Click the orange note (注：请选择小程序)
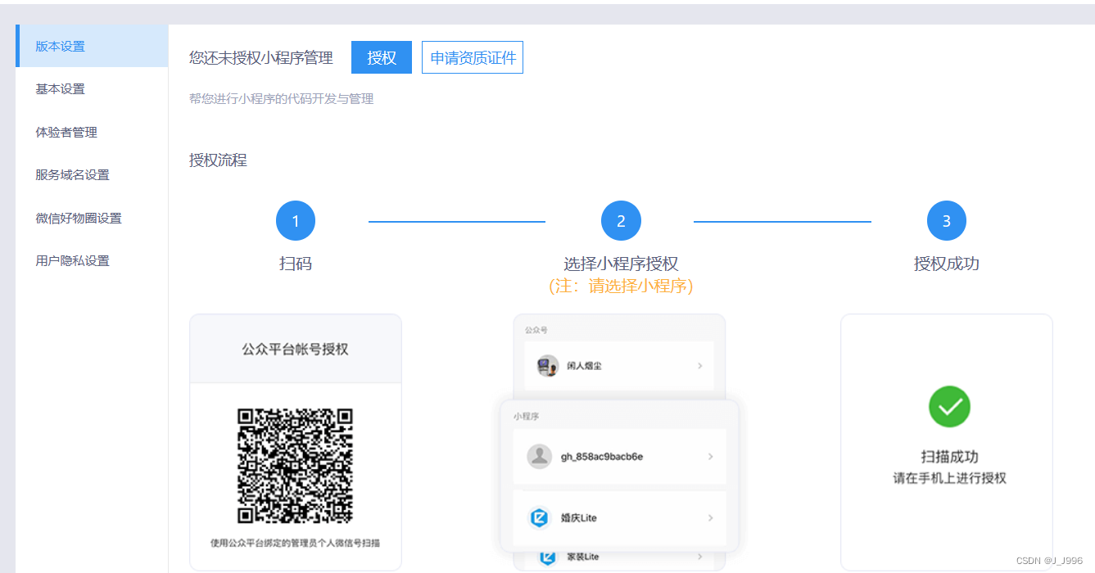The image size is (1095, 573). click(x=621, y=286)
